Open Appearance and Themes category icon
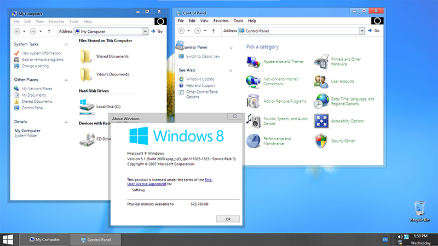The image size is (438, 246). point(253,62)
